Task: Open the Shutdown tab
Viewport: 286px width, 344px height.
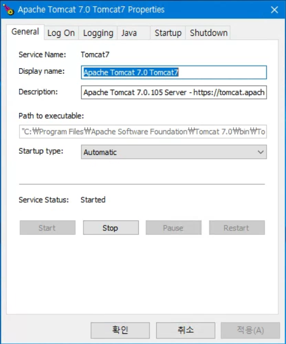Action: pyautogui.click(x=209, y=33)
